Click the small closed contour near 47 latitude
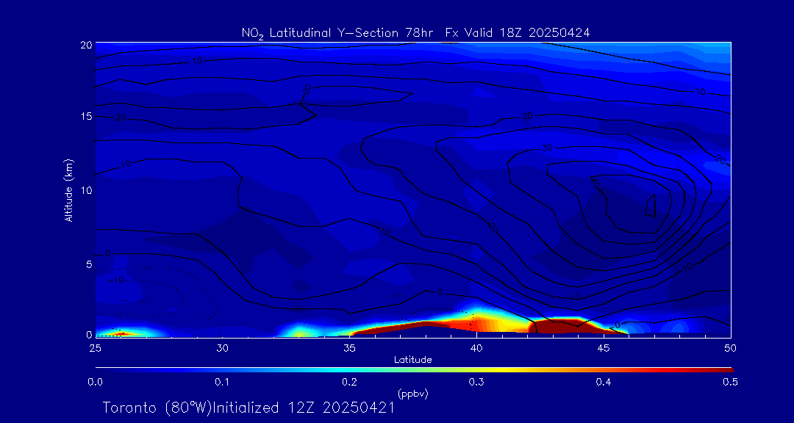The image size is (794, 423). pos(651,205)
